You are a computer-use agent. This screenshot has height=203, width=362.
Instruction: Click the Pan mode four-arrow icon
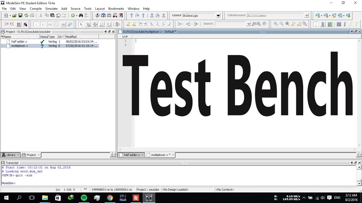95,24
